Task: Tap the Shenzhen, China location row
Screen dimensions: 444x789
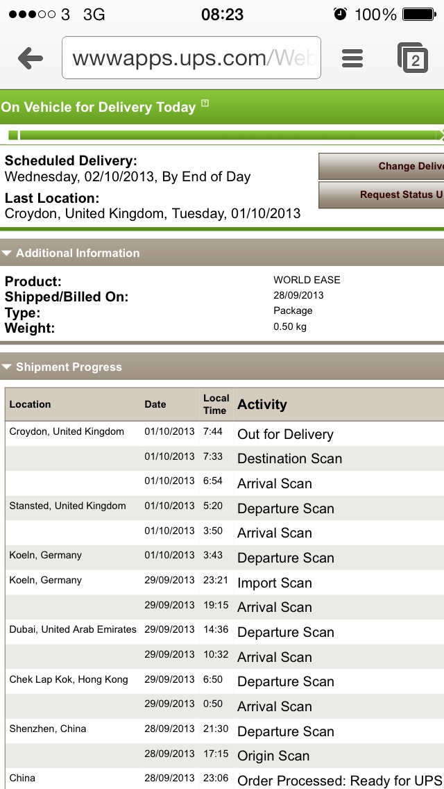Action: [x=224, y=731]
